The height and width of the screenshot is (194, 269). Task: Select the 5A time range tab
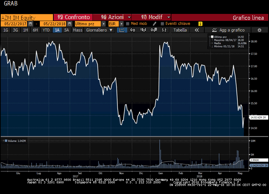tap(67, 30)
